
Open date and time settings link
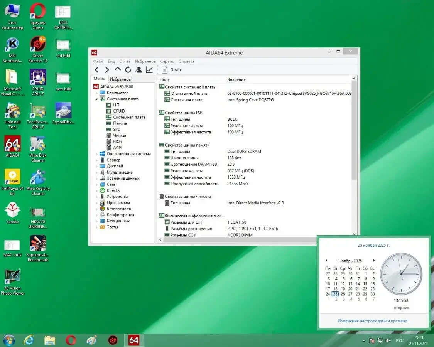[373, 320]
